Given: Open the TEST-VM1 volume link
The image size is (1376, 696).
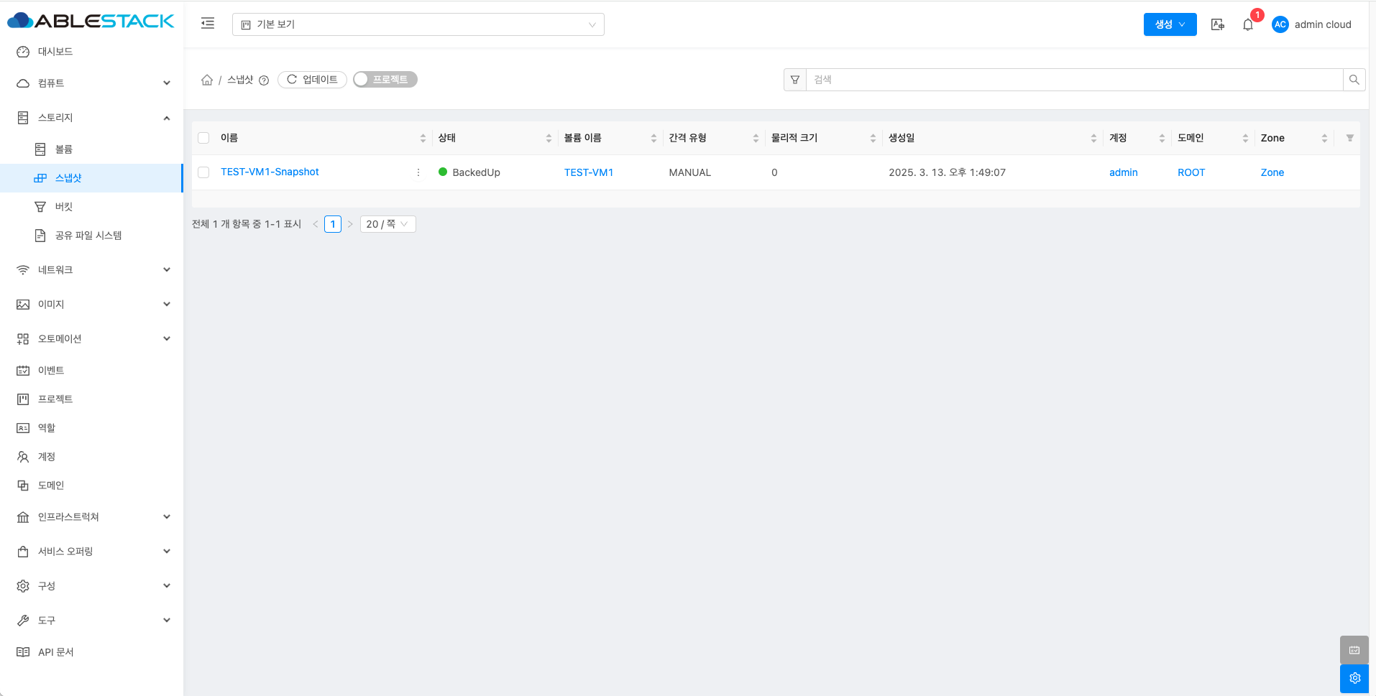Looking at the screenshot, I should (588, 172).
